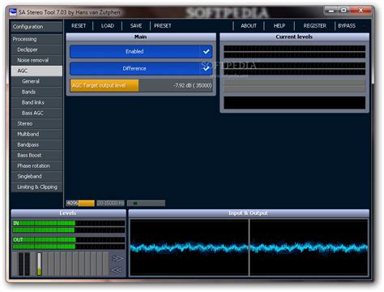Open the Phase rotation settings

(x=36, y=165)
